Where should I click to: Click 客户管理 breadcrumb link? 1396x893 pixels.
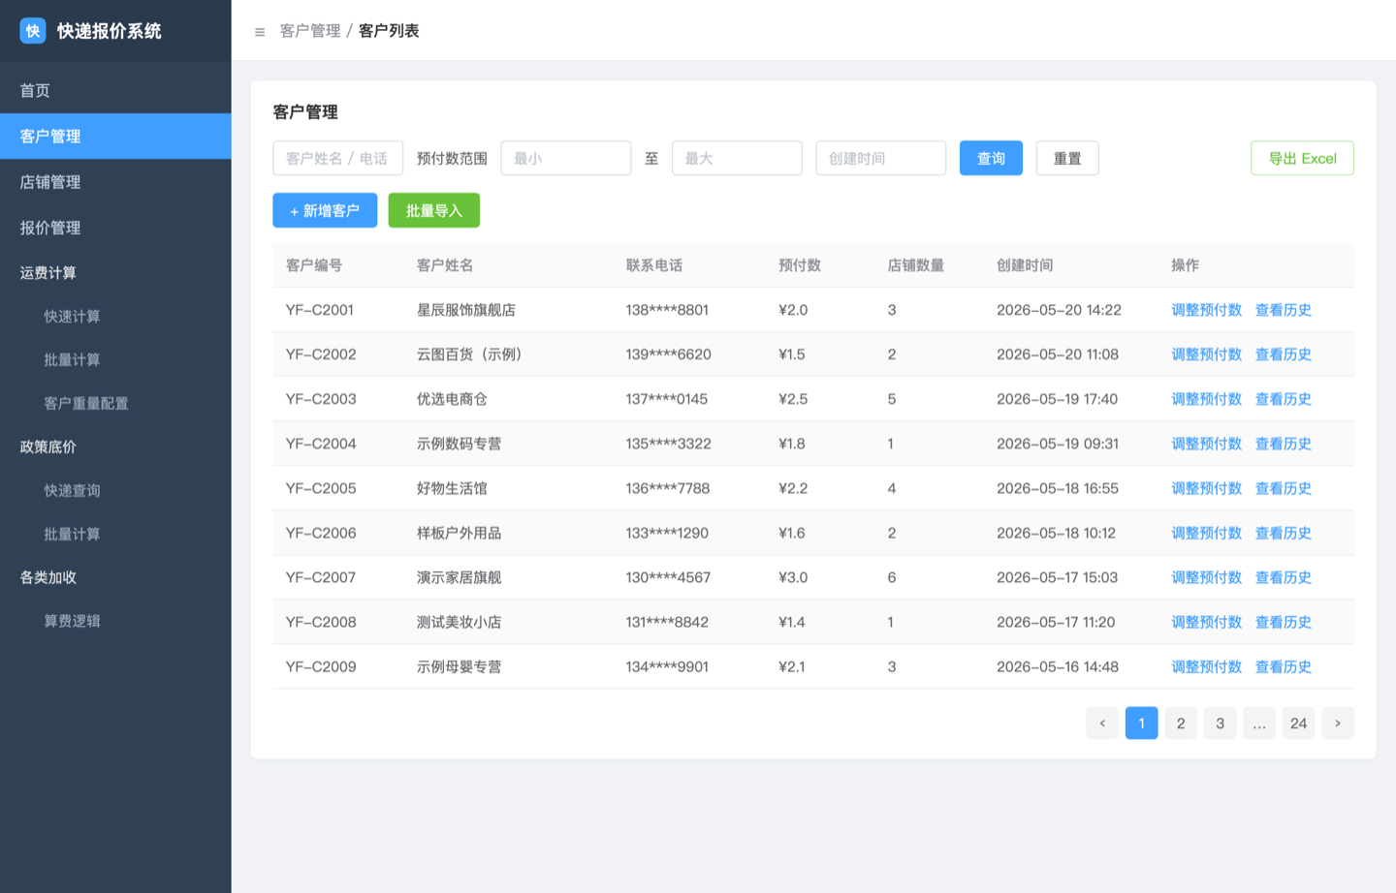pyautogui.click(x=310, y=31)
